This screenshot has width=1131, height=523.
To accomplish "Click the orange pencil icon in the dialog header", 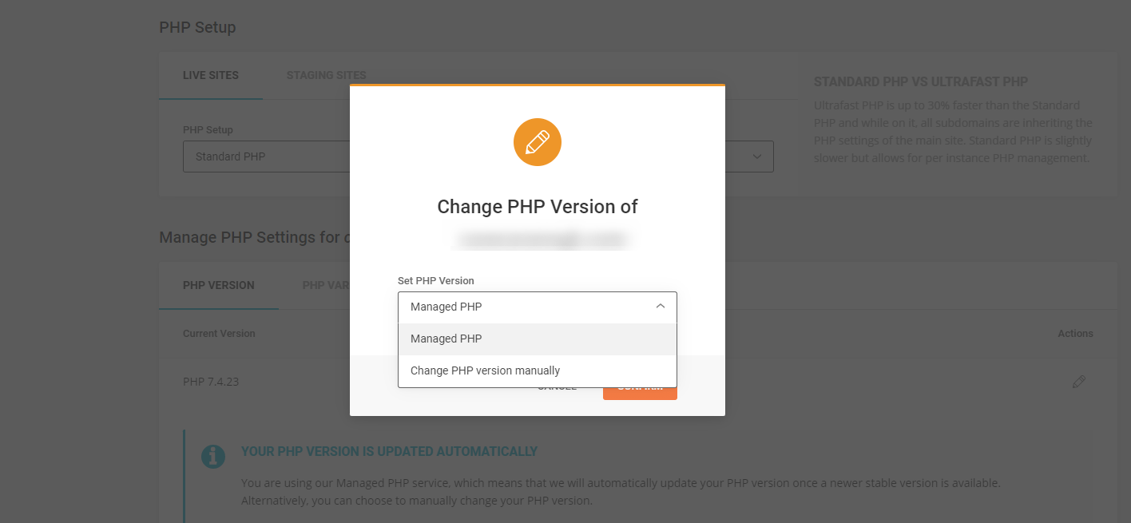I will click(537, 141).
